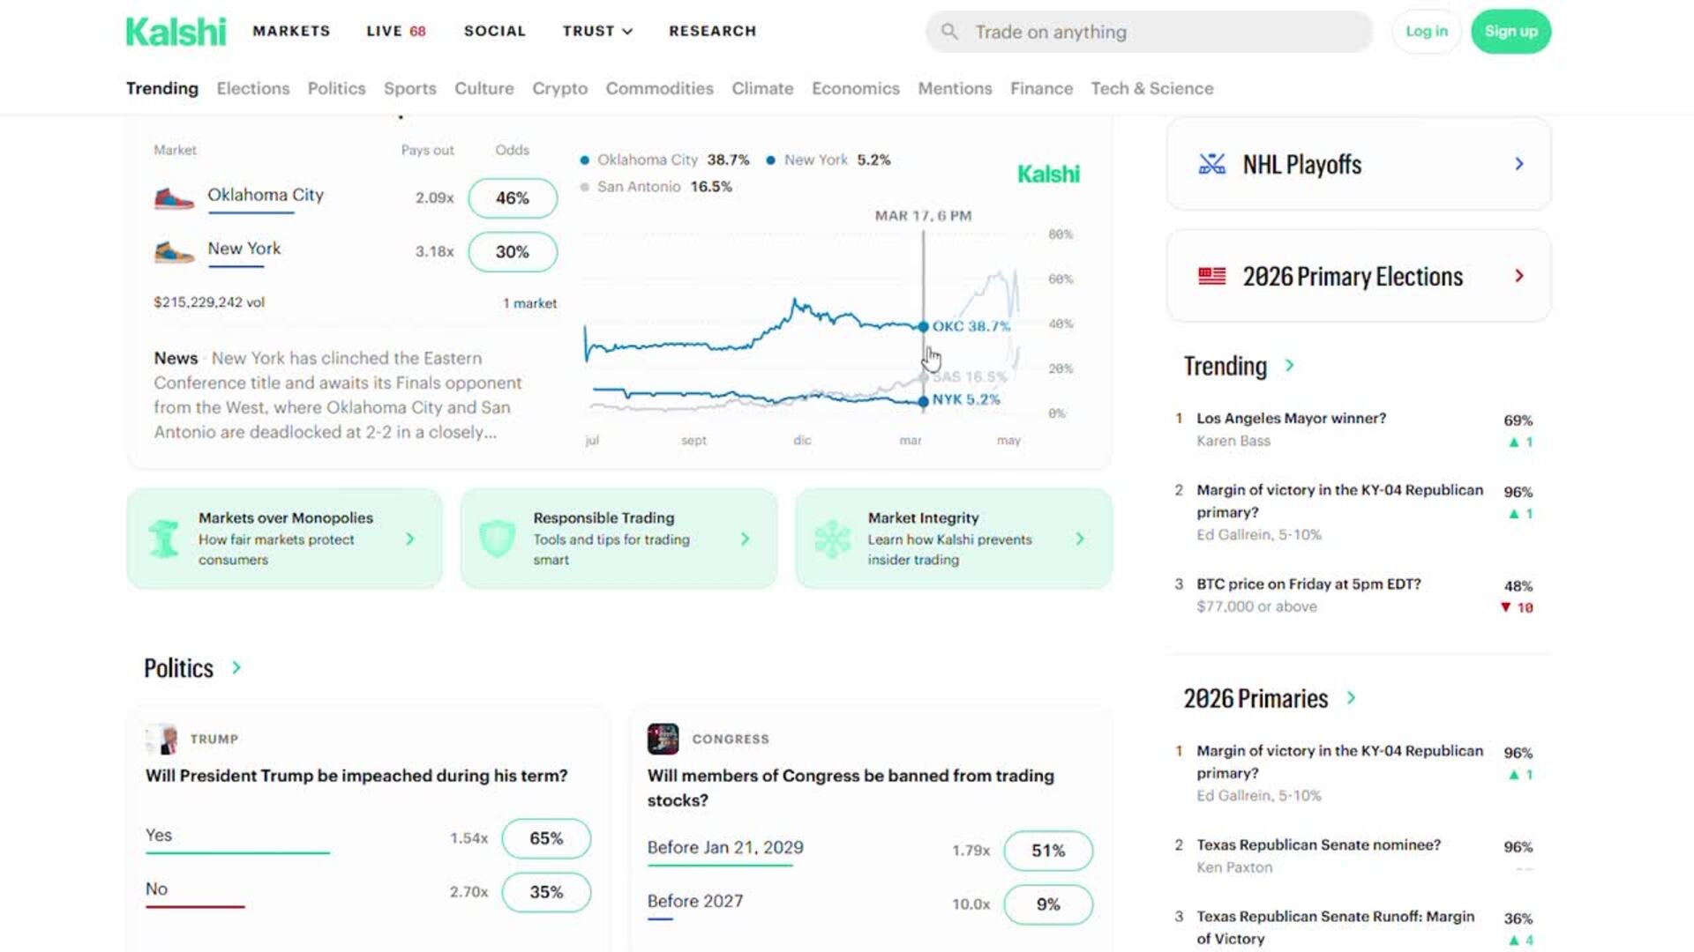The width and height of the screenshot is (1694, 952).
Task: Click the Responsible Trading shield icon
Action: pyautogui.click(x=497, y=539)
